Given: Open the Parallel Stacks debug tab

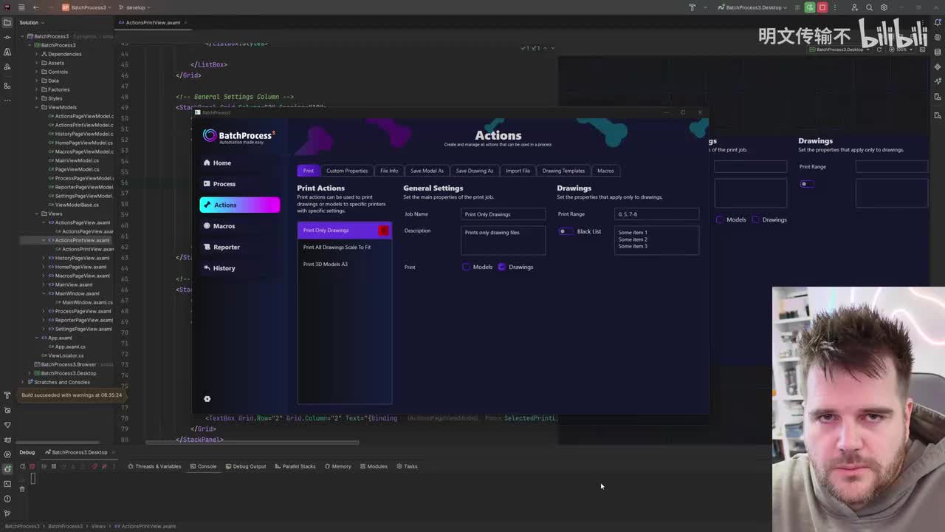Looking at the screenshot, I should click(295, 466).
